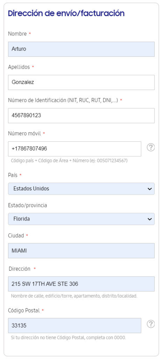Click the Ciudad label text
The height and width of the screenshot is (359, 160).
click(x=16, y=235)
